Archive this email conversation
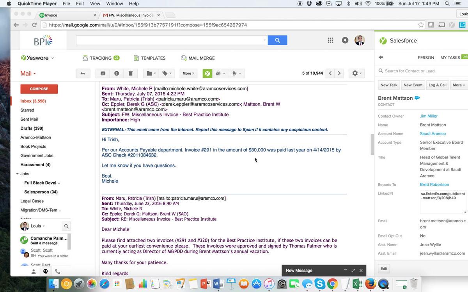This screenshot has height=292, width=468. pos(103,73)
